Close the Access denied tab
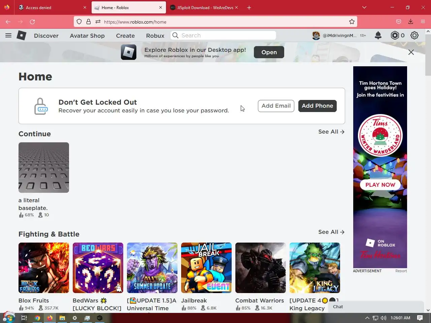Image resolution: width=431 pixels, height=323 pixels. 85,7
